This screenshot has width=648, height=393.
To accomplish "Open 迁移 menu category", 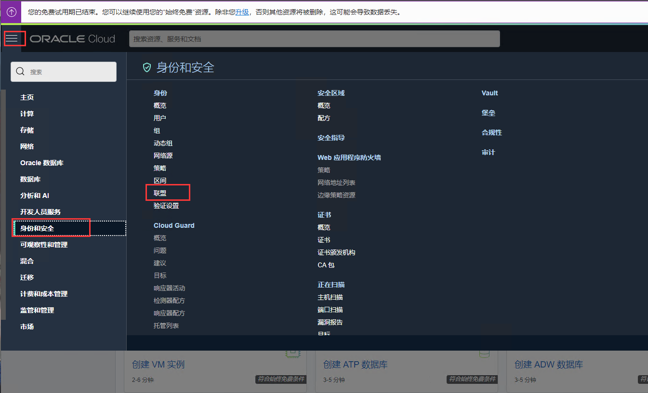I will click(x=27, y=277).
